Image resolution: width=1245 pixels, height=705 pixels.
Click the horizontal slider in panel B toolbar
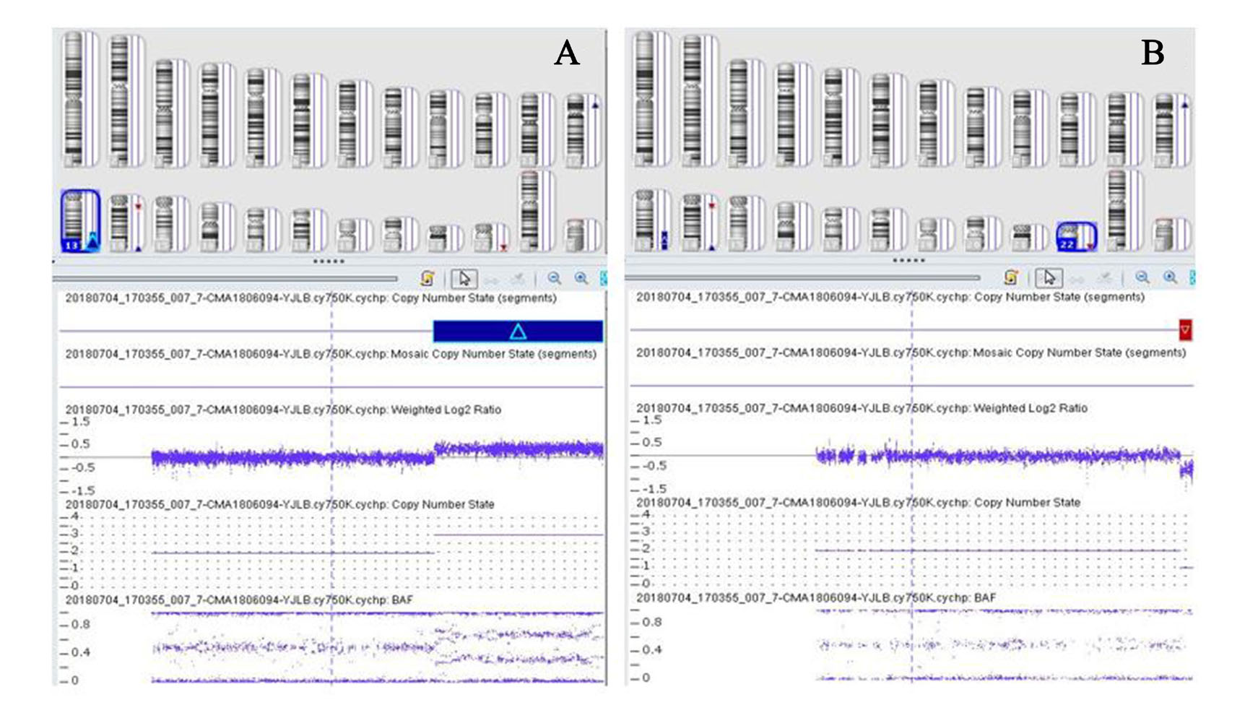[x=802, y=277]
